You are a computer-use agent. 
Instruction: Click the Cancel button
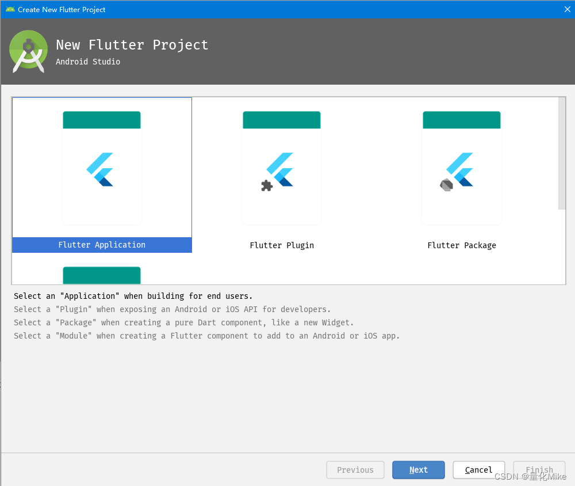tap(478, 470)
